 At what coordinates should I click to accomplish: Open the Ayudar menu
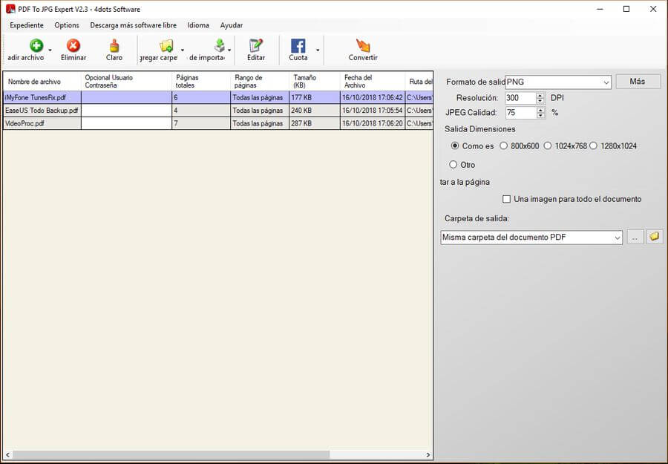pos(232,25)
